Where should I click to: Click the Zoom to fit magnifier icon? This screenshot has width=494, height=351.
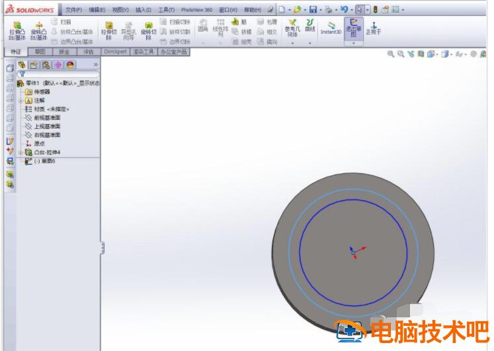pos(391,54)
